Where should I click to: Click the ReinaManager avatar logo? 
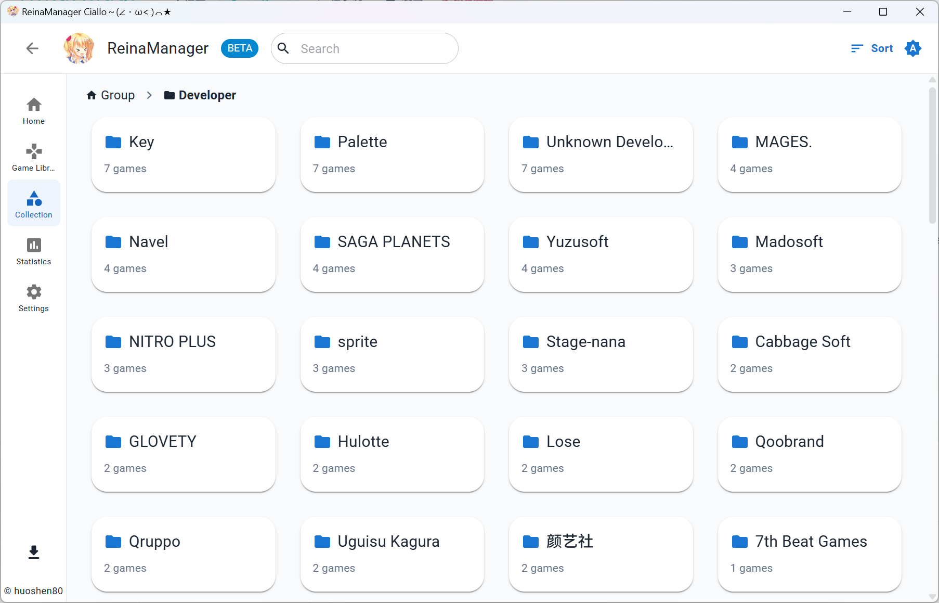point(79,48)
